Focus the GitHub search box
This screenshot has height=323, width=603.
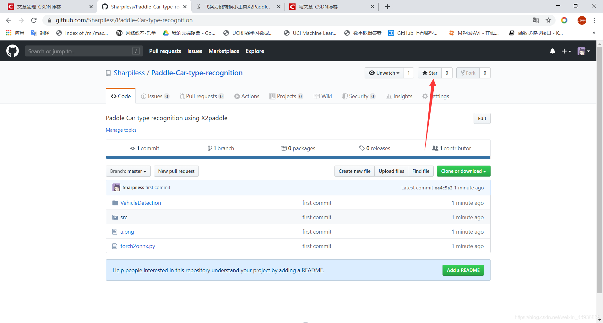coord(84,51)
